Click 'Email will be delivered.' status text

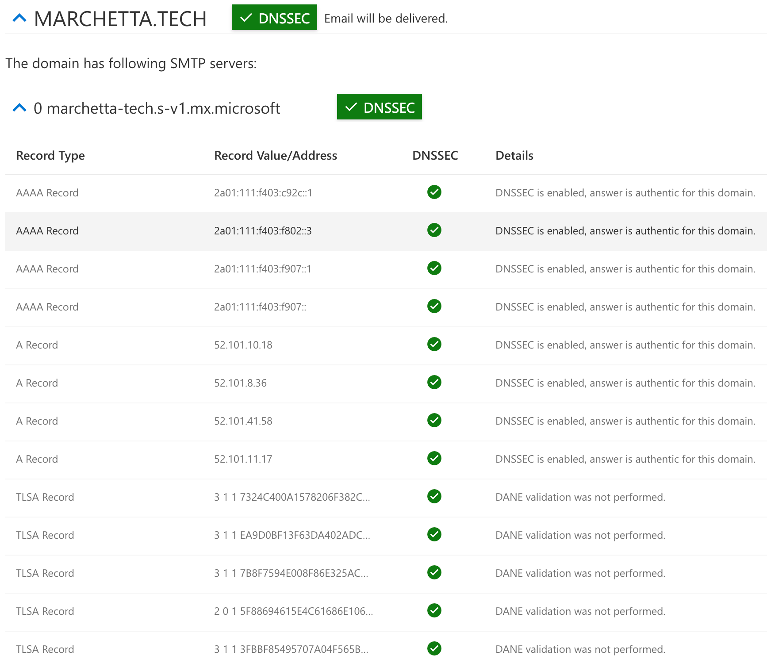(386, 19)
